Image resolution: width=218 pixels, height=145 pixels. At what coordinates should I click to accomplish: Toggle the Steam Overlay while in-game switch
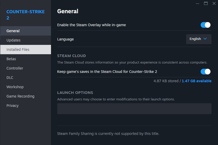click(205, 25)
